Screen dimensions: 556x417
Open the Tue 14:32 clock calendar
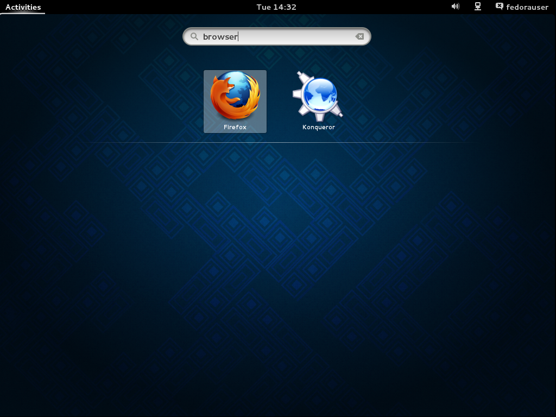pyautogui.click(x=276, y=7)
